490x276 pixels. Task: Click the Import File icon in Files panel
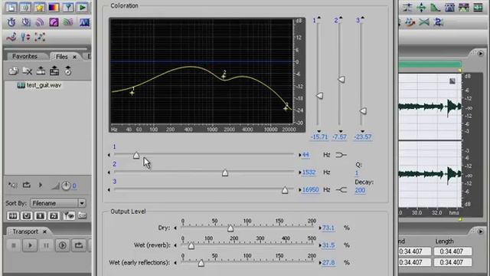14,71
